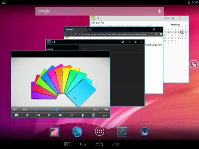
Task: Close the current browser tab
Action: (x=85, y=30)
